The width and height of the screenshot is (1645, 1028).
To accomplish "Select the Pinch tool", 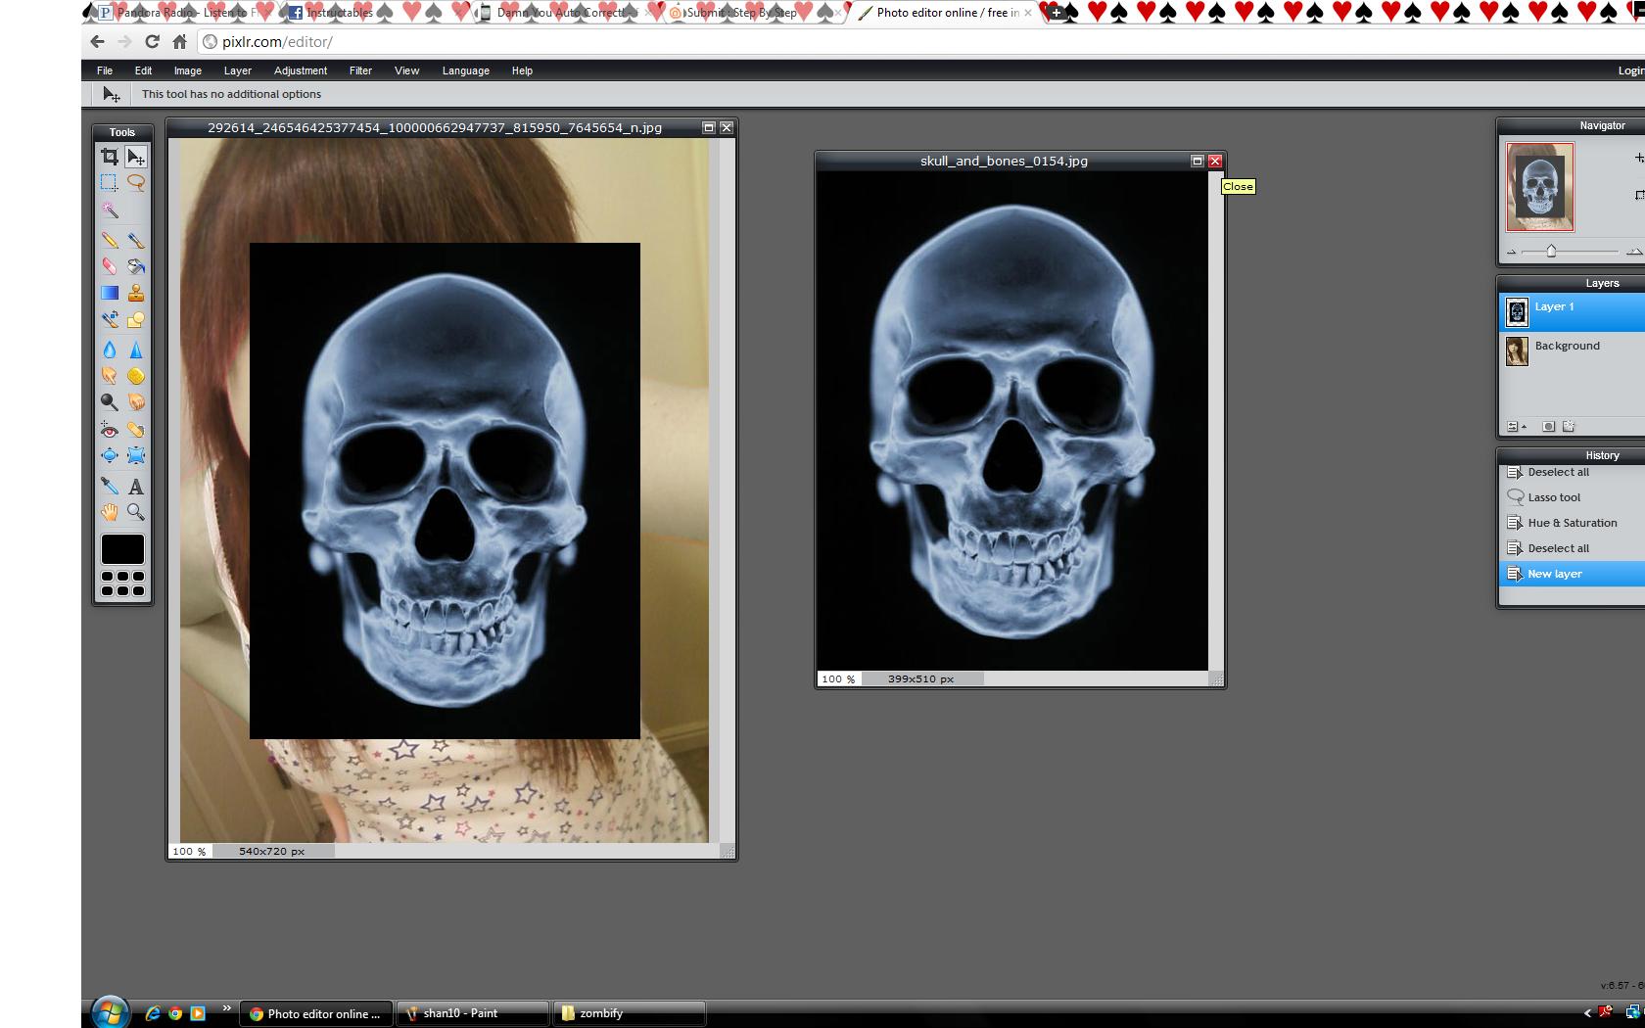I will click(x=136, y=455).
